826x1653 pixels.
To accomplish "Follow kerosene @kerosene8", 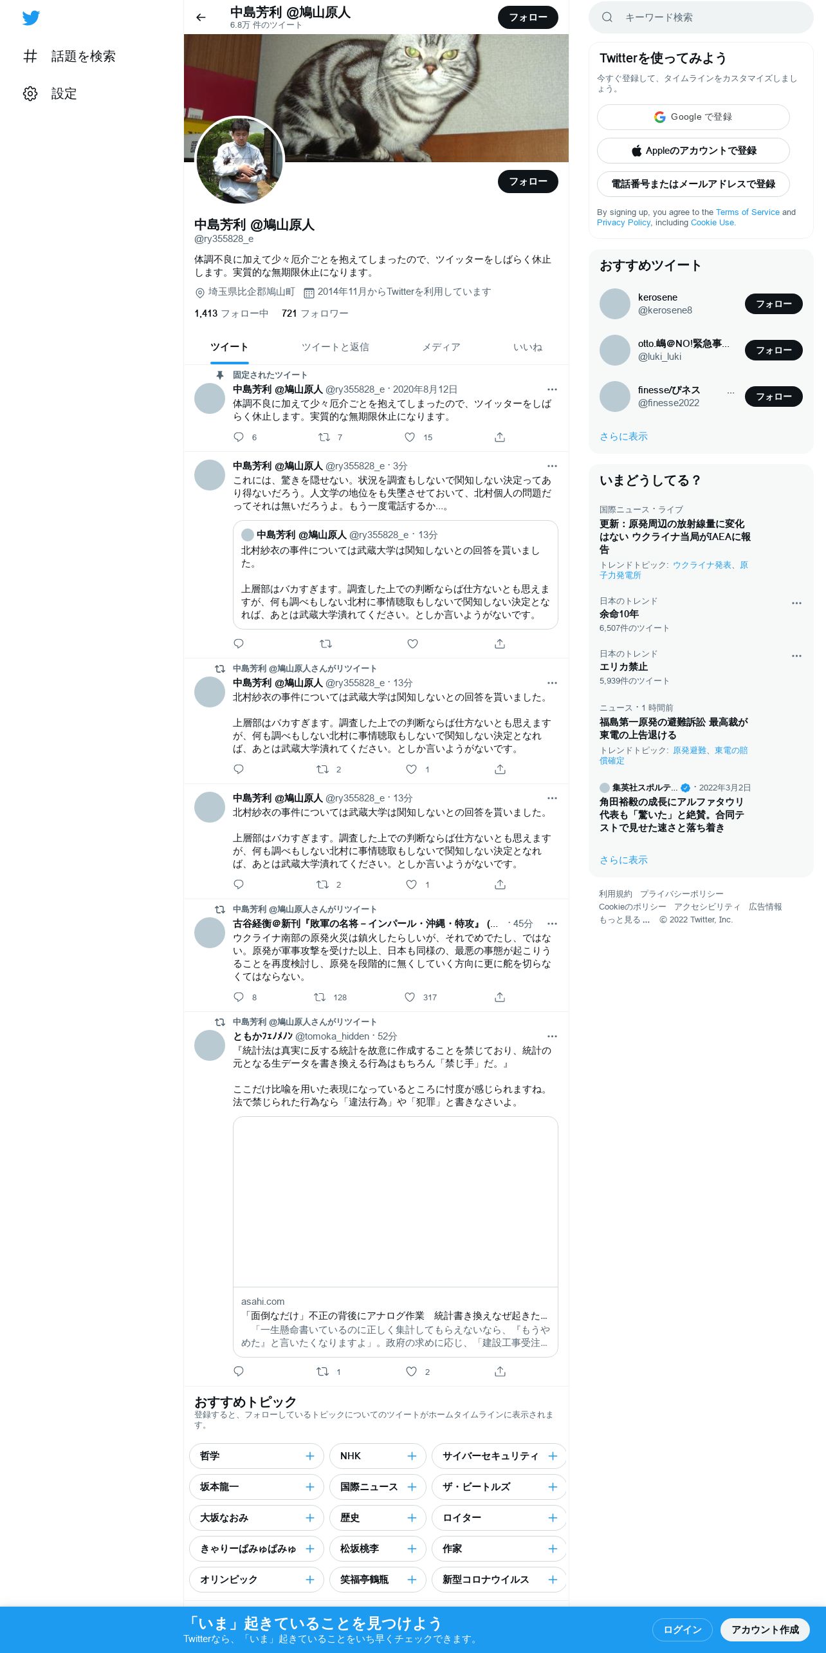I will click(x=773, y=304).
